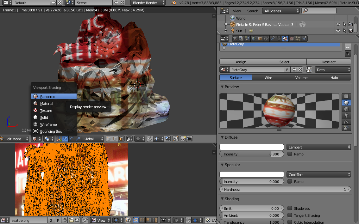Enable Tangent Shading checkbox
The height and width of the screenshot is (224, 359).
290,215
